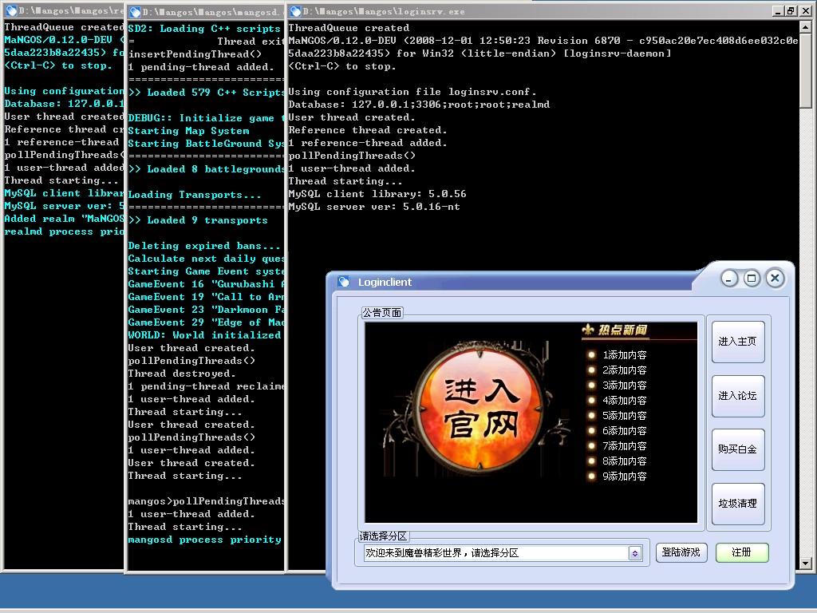Click the loginsrv.exe console window system icon
The height and width of the screenshot is (613, 817).
pyautogui.click(x=294, y=11)
